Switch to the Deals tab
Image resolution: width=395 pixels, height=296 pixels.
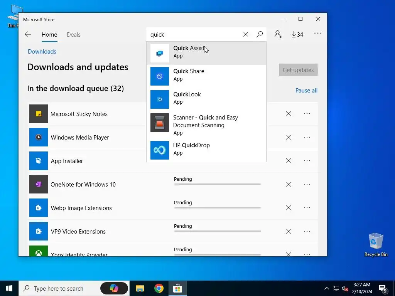[x=74, y=34]
